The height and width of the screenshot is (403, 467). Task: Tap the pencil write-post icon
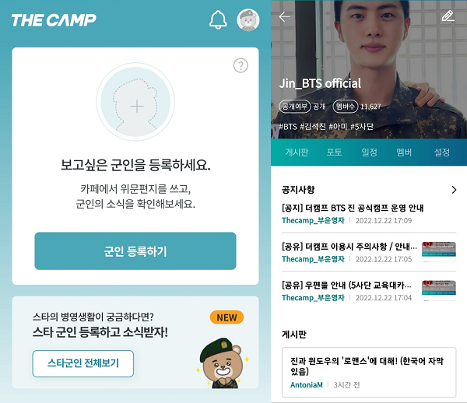(x=448, y=16)
